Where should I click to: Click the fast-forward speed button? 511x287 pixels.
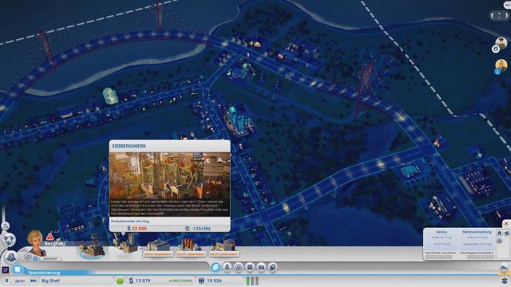click(x=34, y=281)
